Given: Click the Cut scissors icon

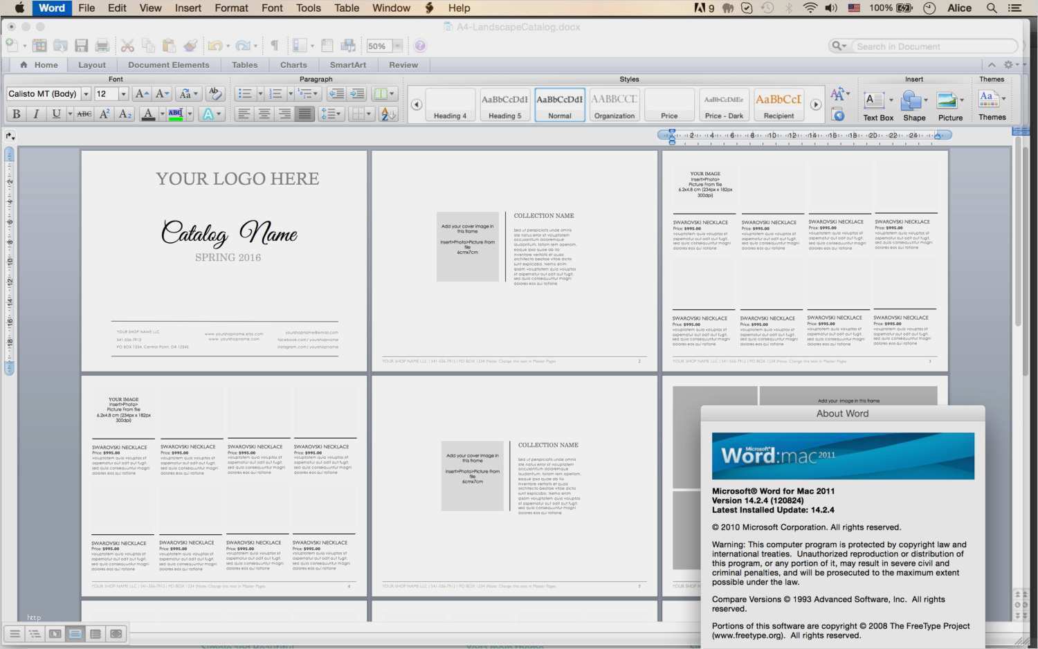Looking at the screenshot, I should [x=127, y=46].
